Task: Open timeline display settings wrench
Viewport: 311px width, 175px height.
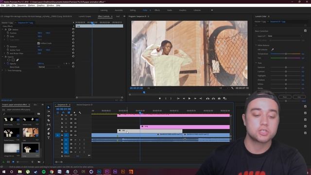Action: click(x=80, y=113)
